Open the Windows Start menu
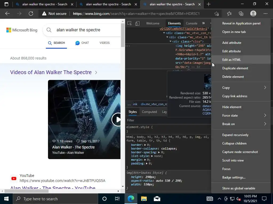273x204 pixels. point(6,199)
